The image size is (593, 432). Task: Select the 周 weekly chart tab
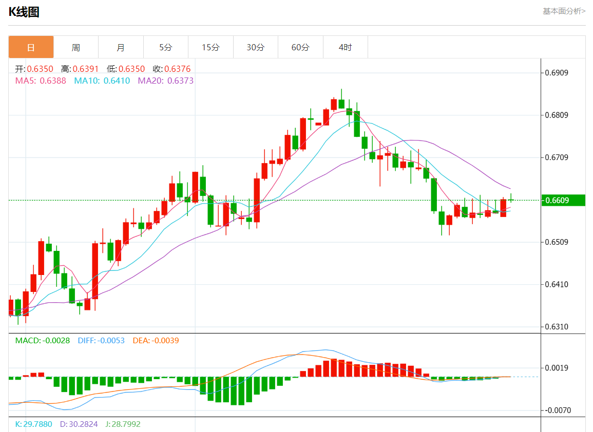[x=75, y=47]
